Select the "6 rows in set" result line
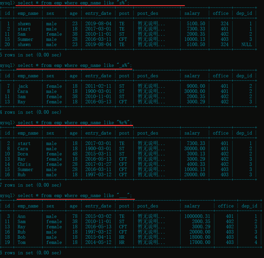The image size is (264, 258). [x=30, y=253]
